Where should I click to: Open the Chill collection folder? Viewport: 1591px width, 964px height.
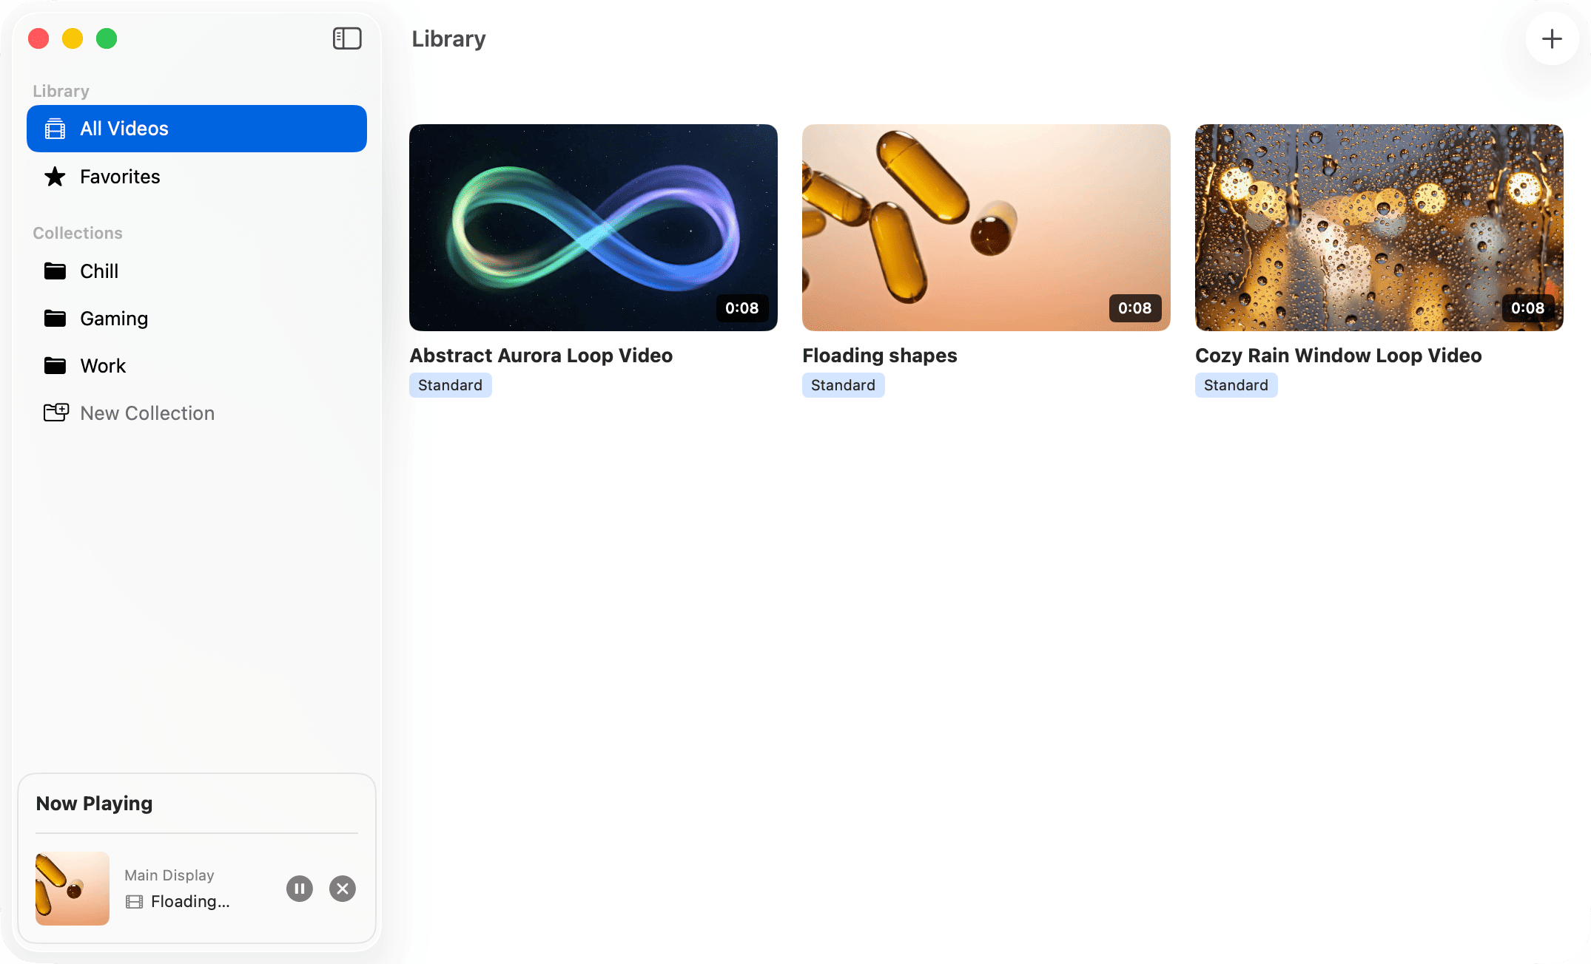98,271
